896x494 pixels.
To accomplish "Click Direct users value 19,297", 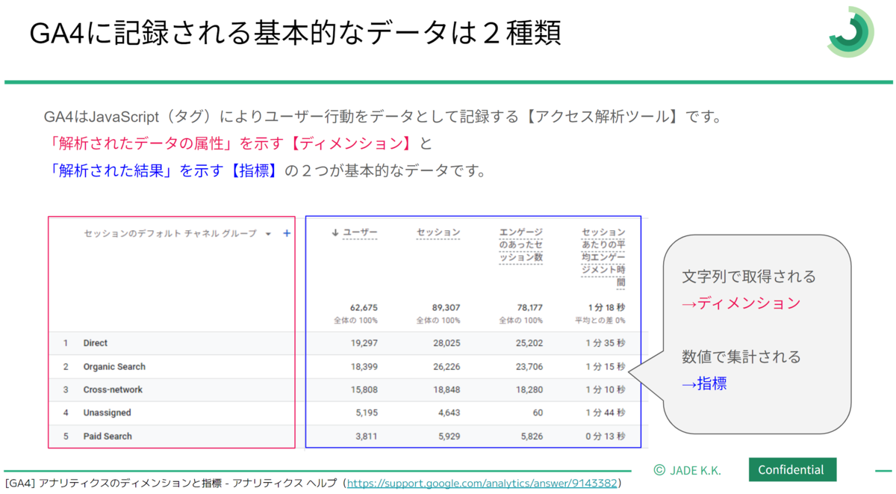I will pos(364,343).
